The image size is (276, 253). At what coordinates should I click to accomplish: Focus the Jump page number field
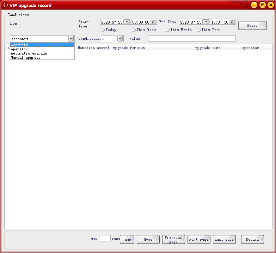tap(105, 238)
